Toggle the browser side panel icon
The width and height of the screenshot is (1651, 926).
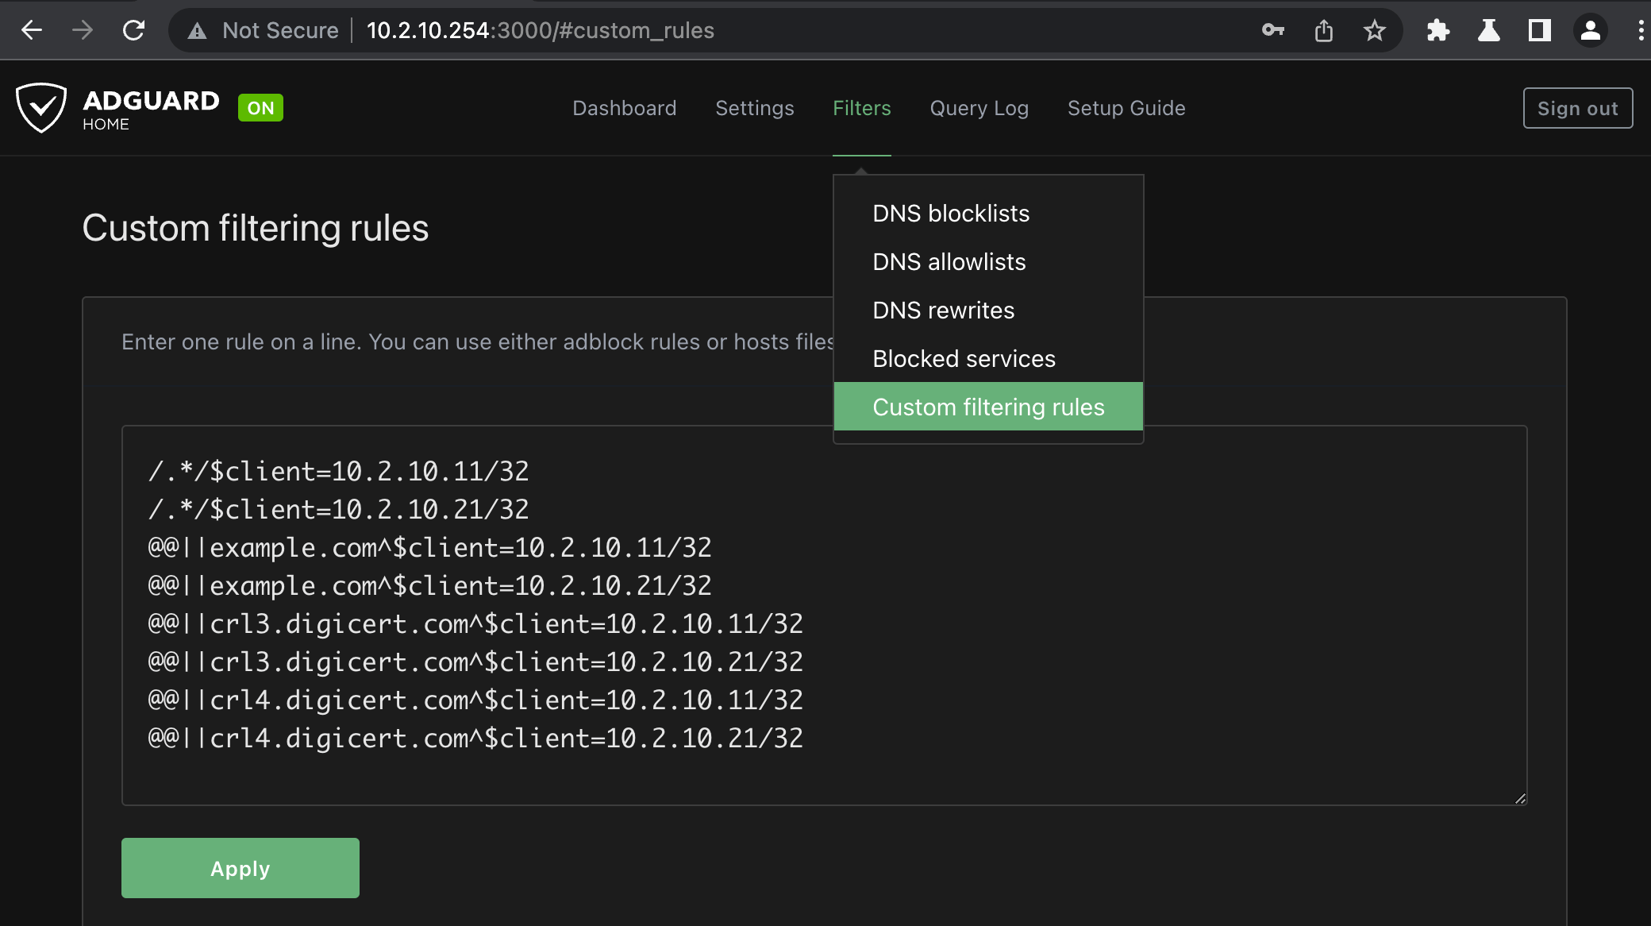tap(1539, 30)
